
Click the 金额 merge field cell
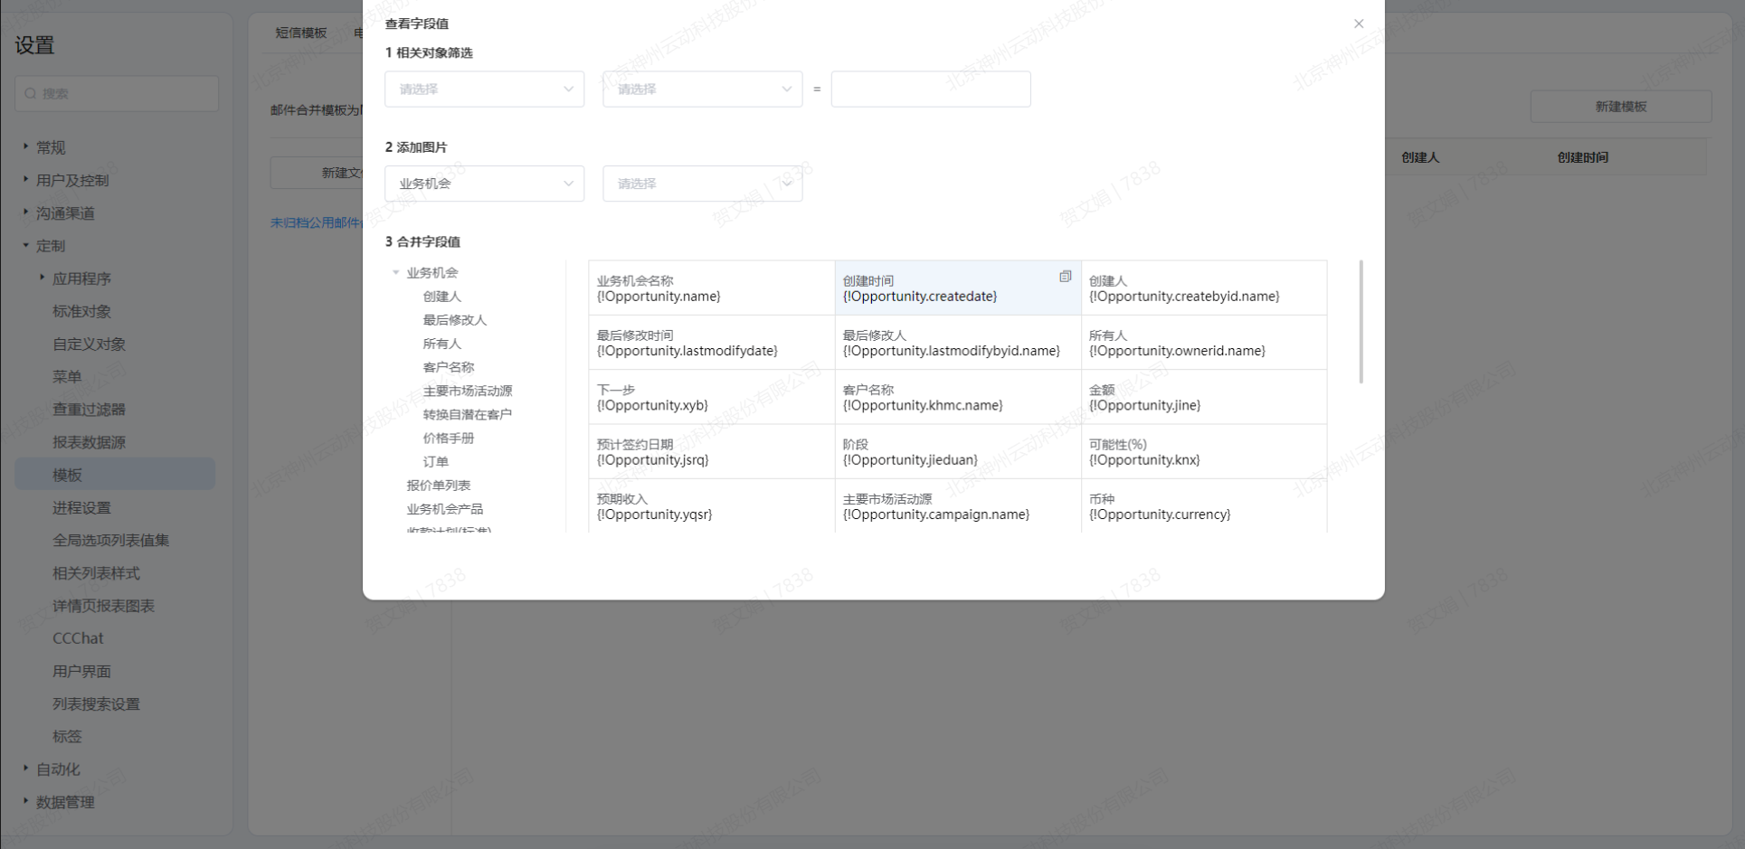[1203, 398]
